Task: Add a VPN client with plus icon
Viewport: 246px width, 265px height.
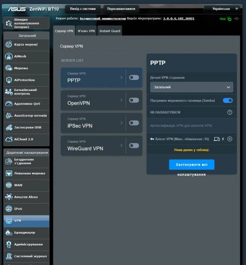Action: [x=230, y=139]
